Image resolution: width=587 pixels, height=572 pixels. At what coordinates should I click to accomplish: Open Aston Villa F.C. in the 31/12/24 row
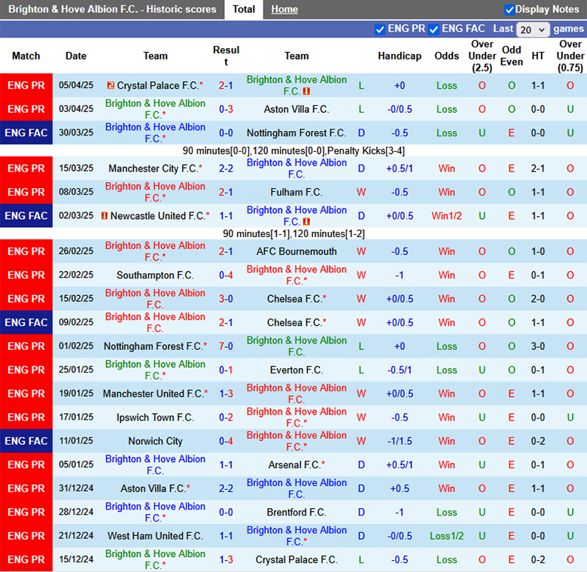(153, 488)
